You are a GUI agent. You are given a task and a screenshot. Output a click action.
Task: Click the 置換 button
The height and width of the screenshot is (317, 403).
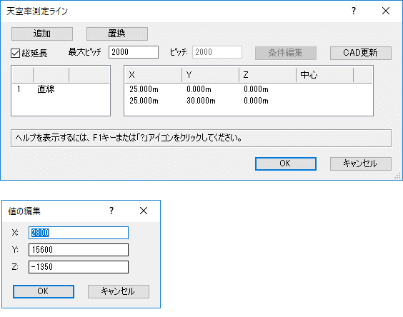117,34
